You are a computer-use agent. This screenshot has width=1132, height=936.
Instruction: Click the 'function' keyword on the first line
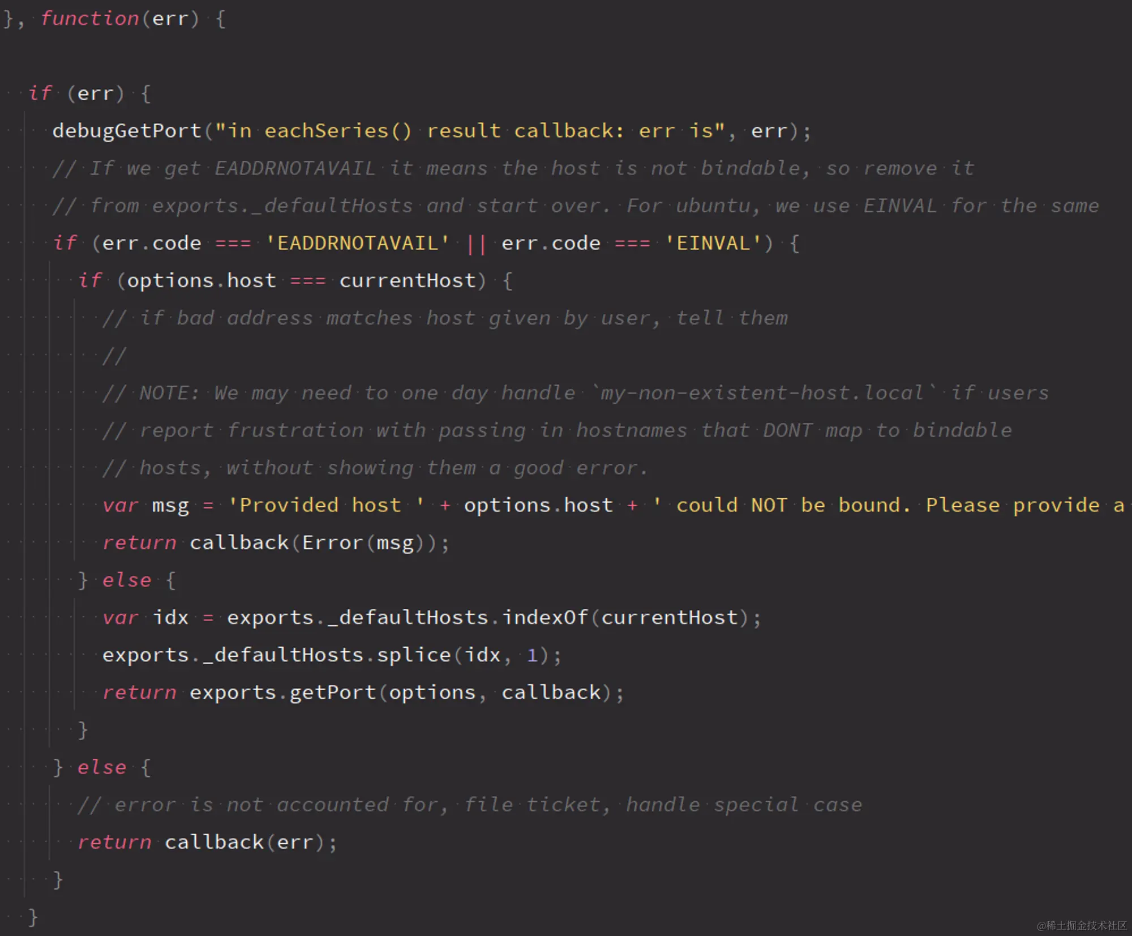(89, 19)
